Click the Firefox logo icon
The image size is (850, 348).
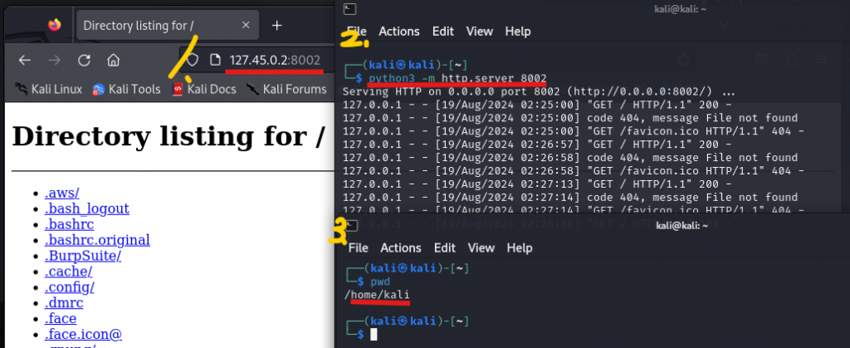tap(54, 25)
